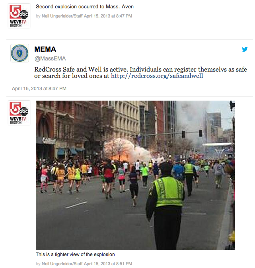Click the tweet's April 15, 2013 8:47 PM timestamp
Image resolution: width=255 pixels, height=268 pixels.
point(39,89)
